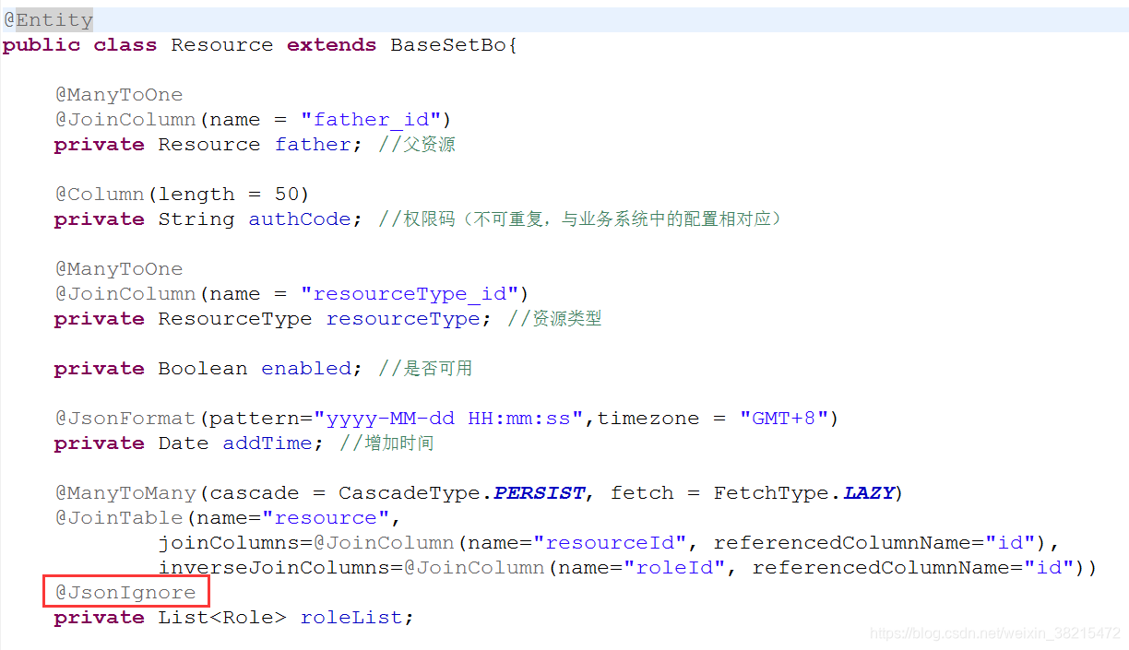Select the ResourceType class reference
This screenshot has width=1129, height=650.
pyautogui.click(x=234, y=318)
